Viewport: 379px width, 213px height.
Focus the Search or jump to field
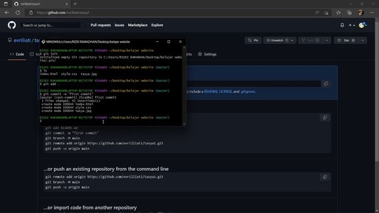[53, 25]
